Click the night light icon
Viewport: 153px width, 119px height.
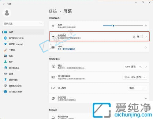click(53, 37)
